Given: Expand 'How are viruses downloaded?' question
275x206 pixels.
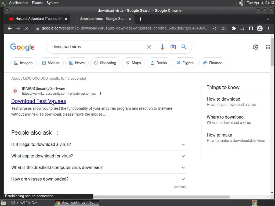Looking at the screenshot, I should pos(99,179).
